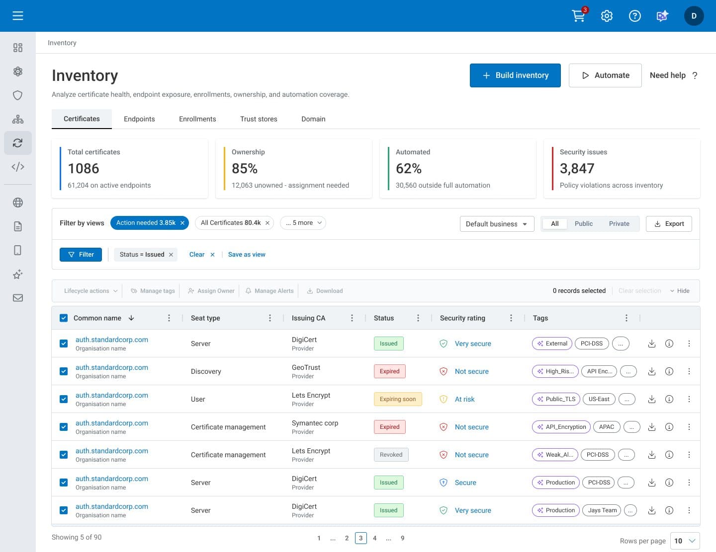The image size is (716, 552).
Task: Open Common name column options menu
Action: coord(169,318)
